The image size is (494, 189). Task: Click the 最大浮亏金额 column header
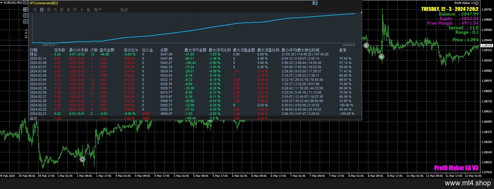click(196, 50)
